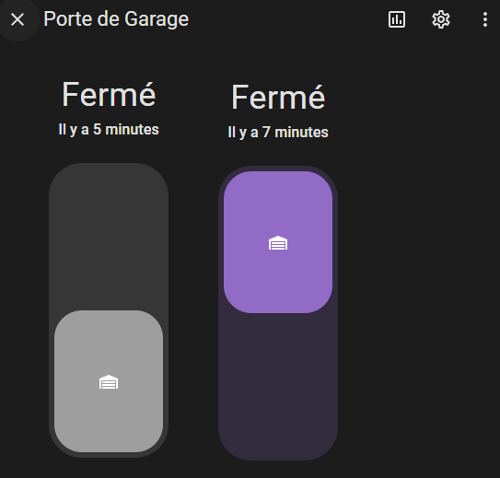The width and height of the screenshot is (500, 478).
Task: Click the "Il y a 5 minutes" timestamp
Action: coord(109,130)
